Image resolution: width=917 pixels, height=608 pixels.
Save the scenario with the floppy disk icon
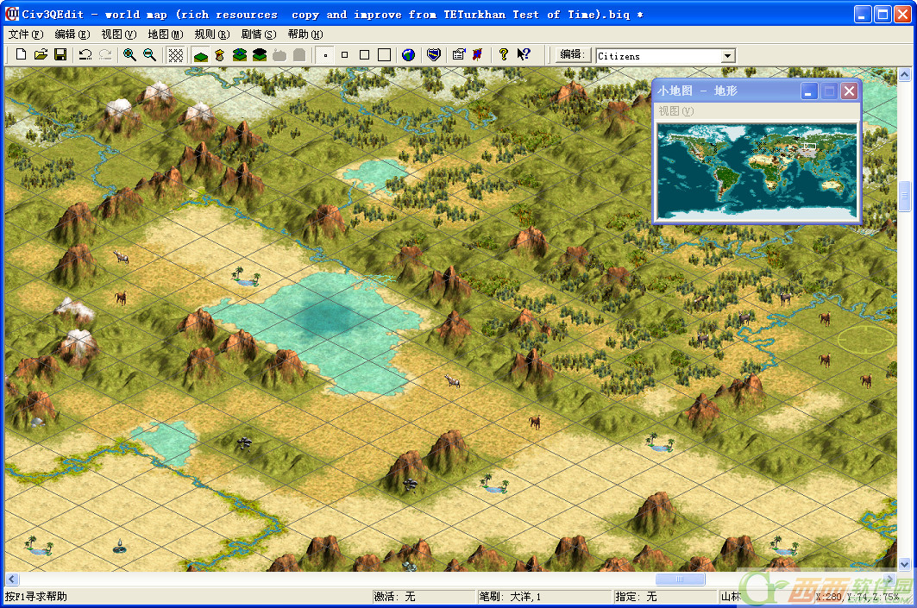pyautogui.click(x=60, y=54)
